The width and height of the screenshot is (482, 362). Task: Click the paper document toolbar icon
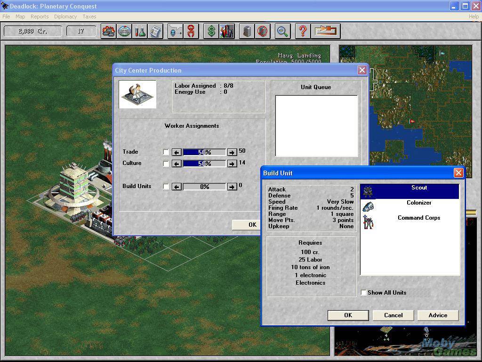click(x=155, y=31)
